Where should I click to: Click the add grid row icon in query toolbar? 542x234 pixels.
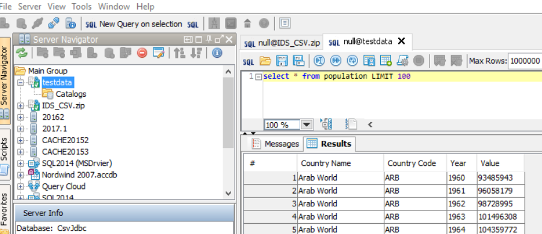click(x=386, y=61)
